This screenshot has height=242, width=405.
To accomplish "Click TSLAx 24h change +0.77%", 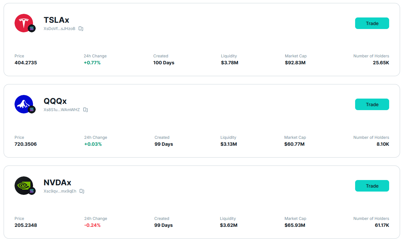I will 92,63.
